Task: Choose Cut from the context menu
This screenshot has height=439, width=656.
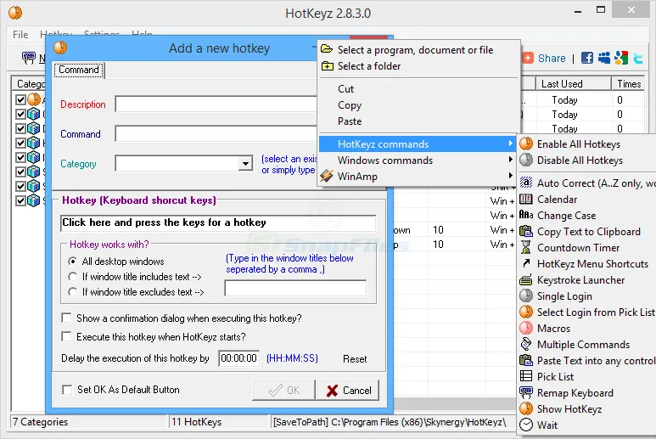Action: (345, 88)
